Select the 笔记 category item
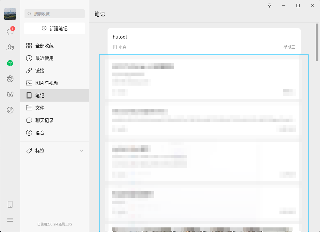The height and width of the screenshot is (232, 320). tap(55, 95)
